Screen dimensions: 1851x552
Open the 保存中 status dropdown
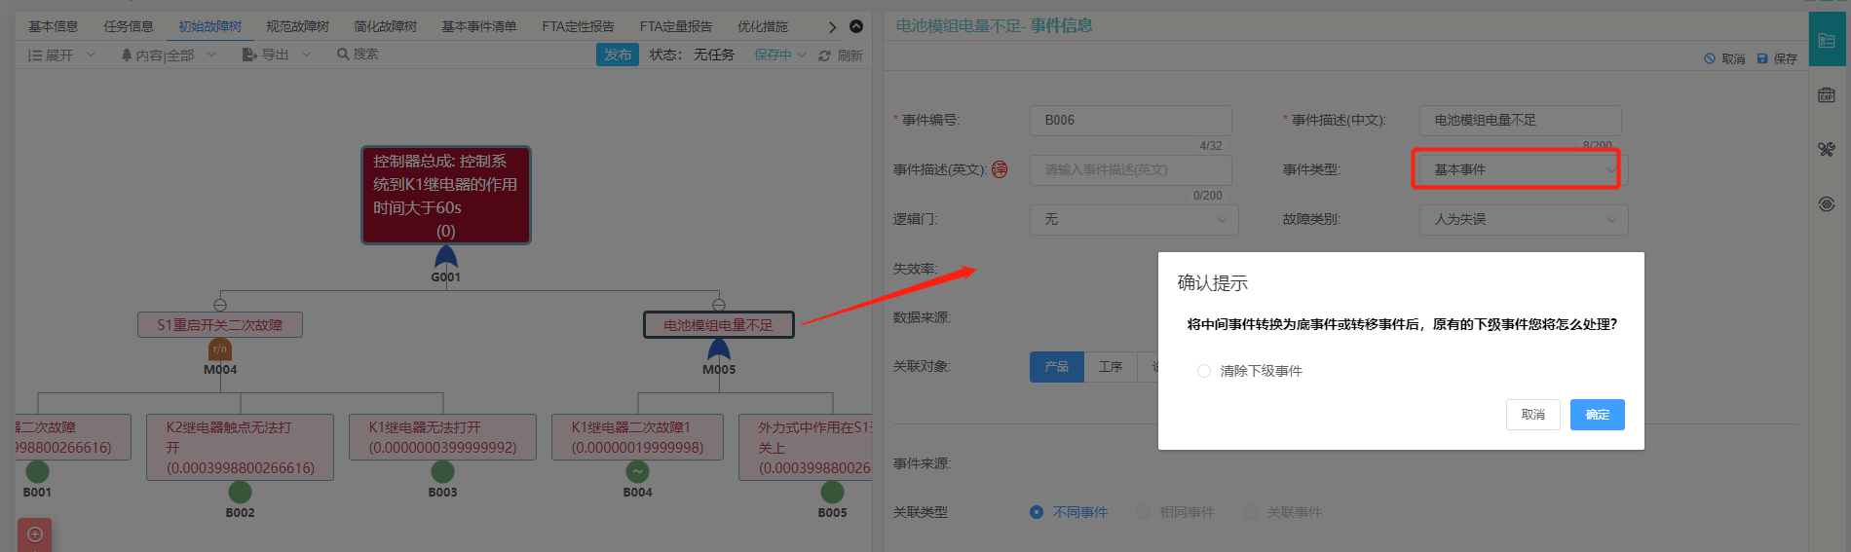tap(780, 55)
